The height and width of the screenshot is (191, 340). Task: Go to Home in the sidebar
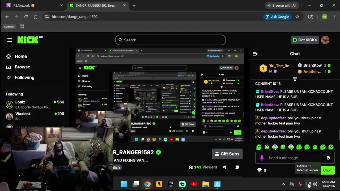coord(16,56)
